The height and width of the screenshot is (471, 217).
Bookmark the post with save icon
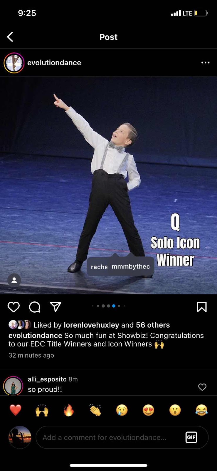click(202, 307)
